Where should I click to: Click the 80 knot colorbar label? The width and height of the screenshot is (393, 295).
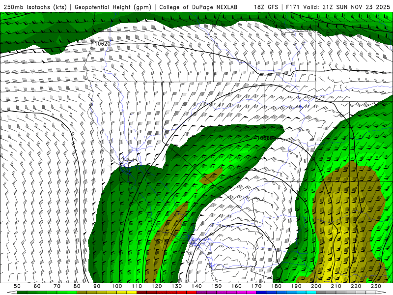(77, 286)
